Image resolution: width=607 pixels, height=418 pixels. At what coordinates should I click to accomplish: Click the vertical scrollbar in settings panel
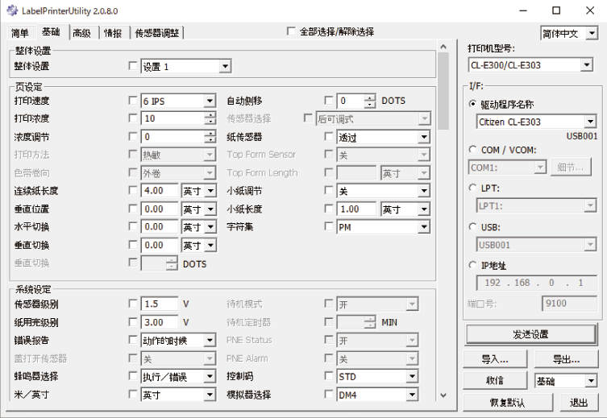pos(443,242)
